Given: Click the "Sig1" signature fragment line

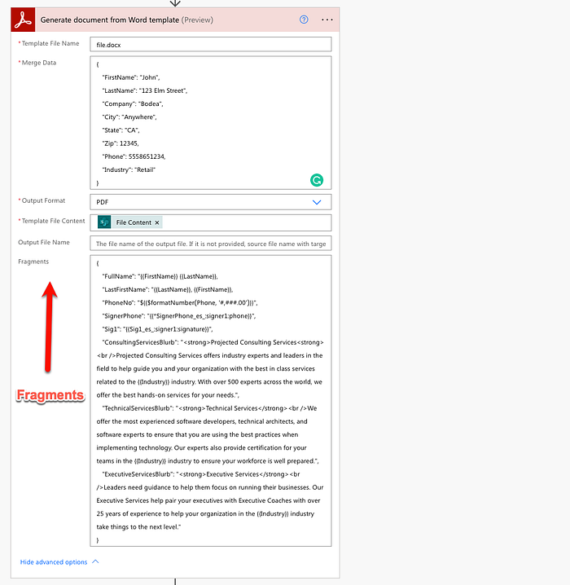Looking at the screenshot, I should click(x=157, y=329).
